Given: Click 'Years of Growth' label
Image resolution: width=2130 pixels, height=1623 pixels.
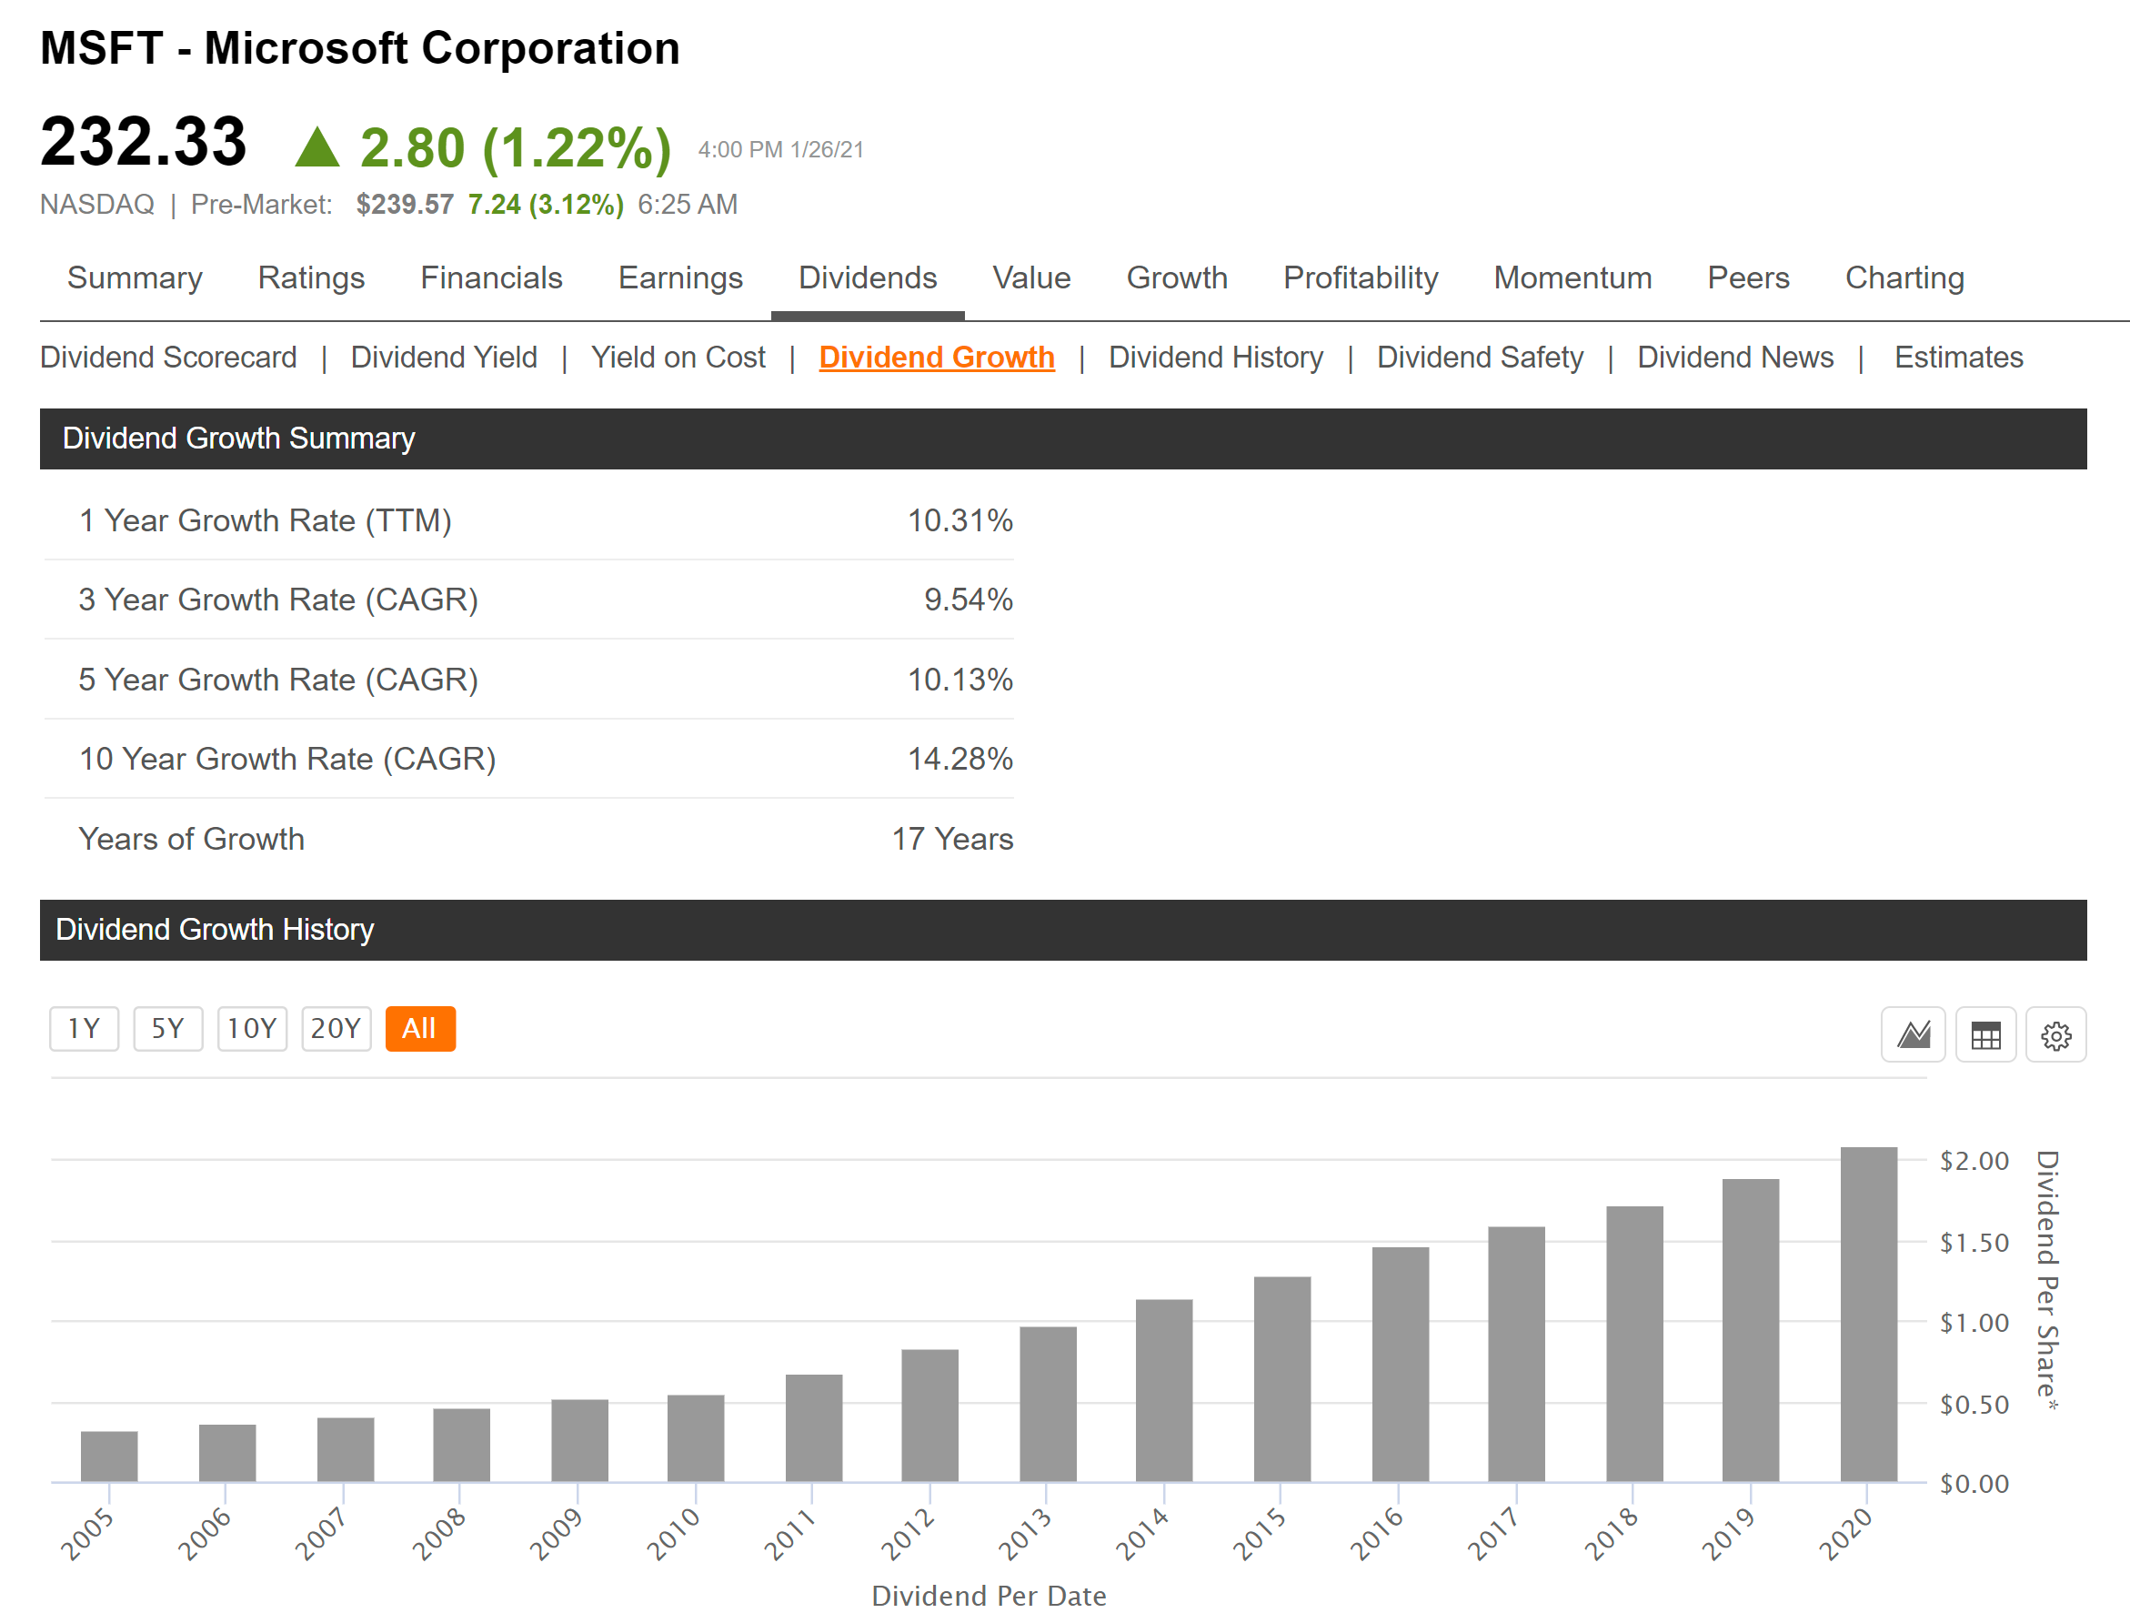Looking at the screenshot, I should (191, 840).
